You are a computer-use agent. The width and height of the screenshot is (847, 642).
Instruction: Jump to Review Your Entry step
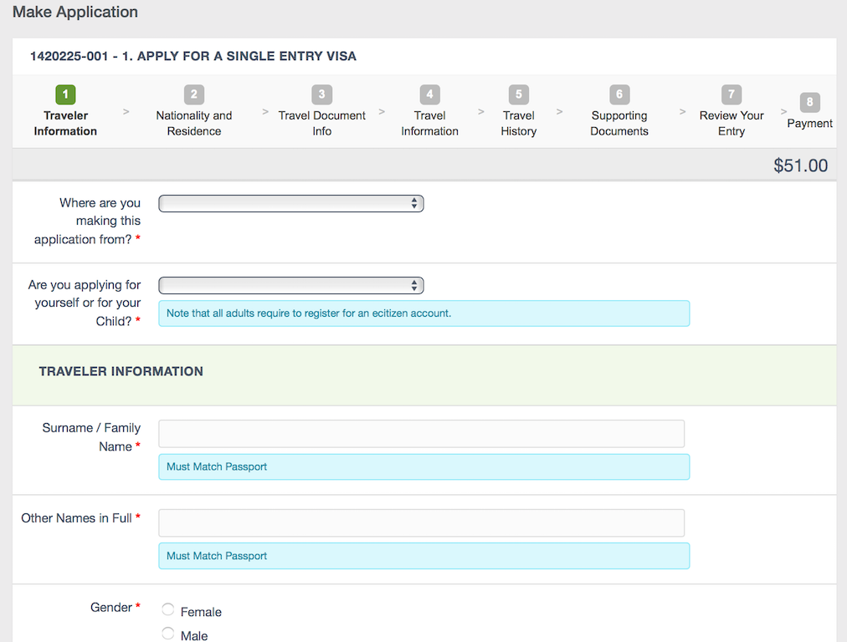pos(731,123)
